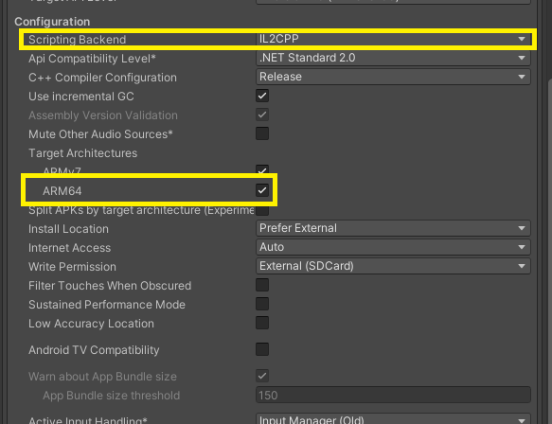Click the Install Location label

pos(68,229)
